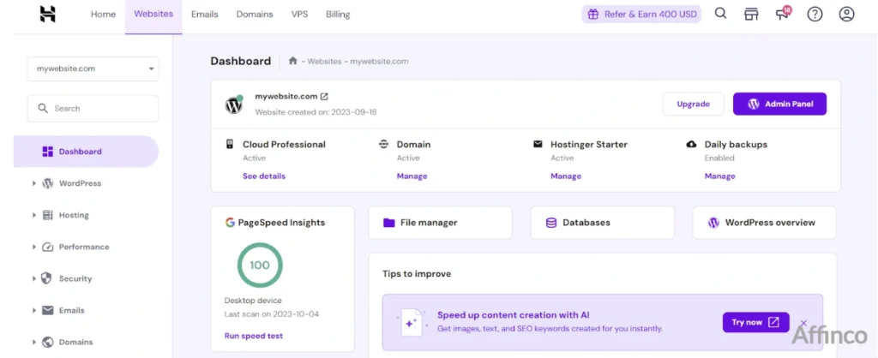Open the mywebsite.com website selector dropdown
The image size is (878, 358).
pos(93,69)
